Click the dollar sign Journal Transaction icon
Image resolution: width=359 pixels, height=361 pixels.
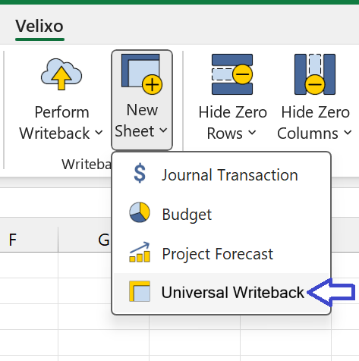point(140,174)
